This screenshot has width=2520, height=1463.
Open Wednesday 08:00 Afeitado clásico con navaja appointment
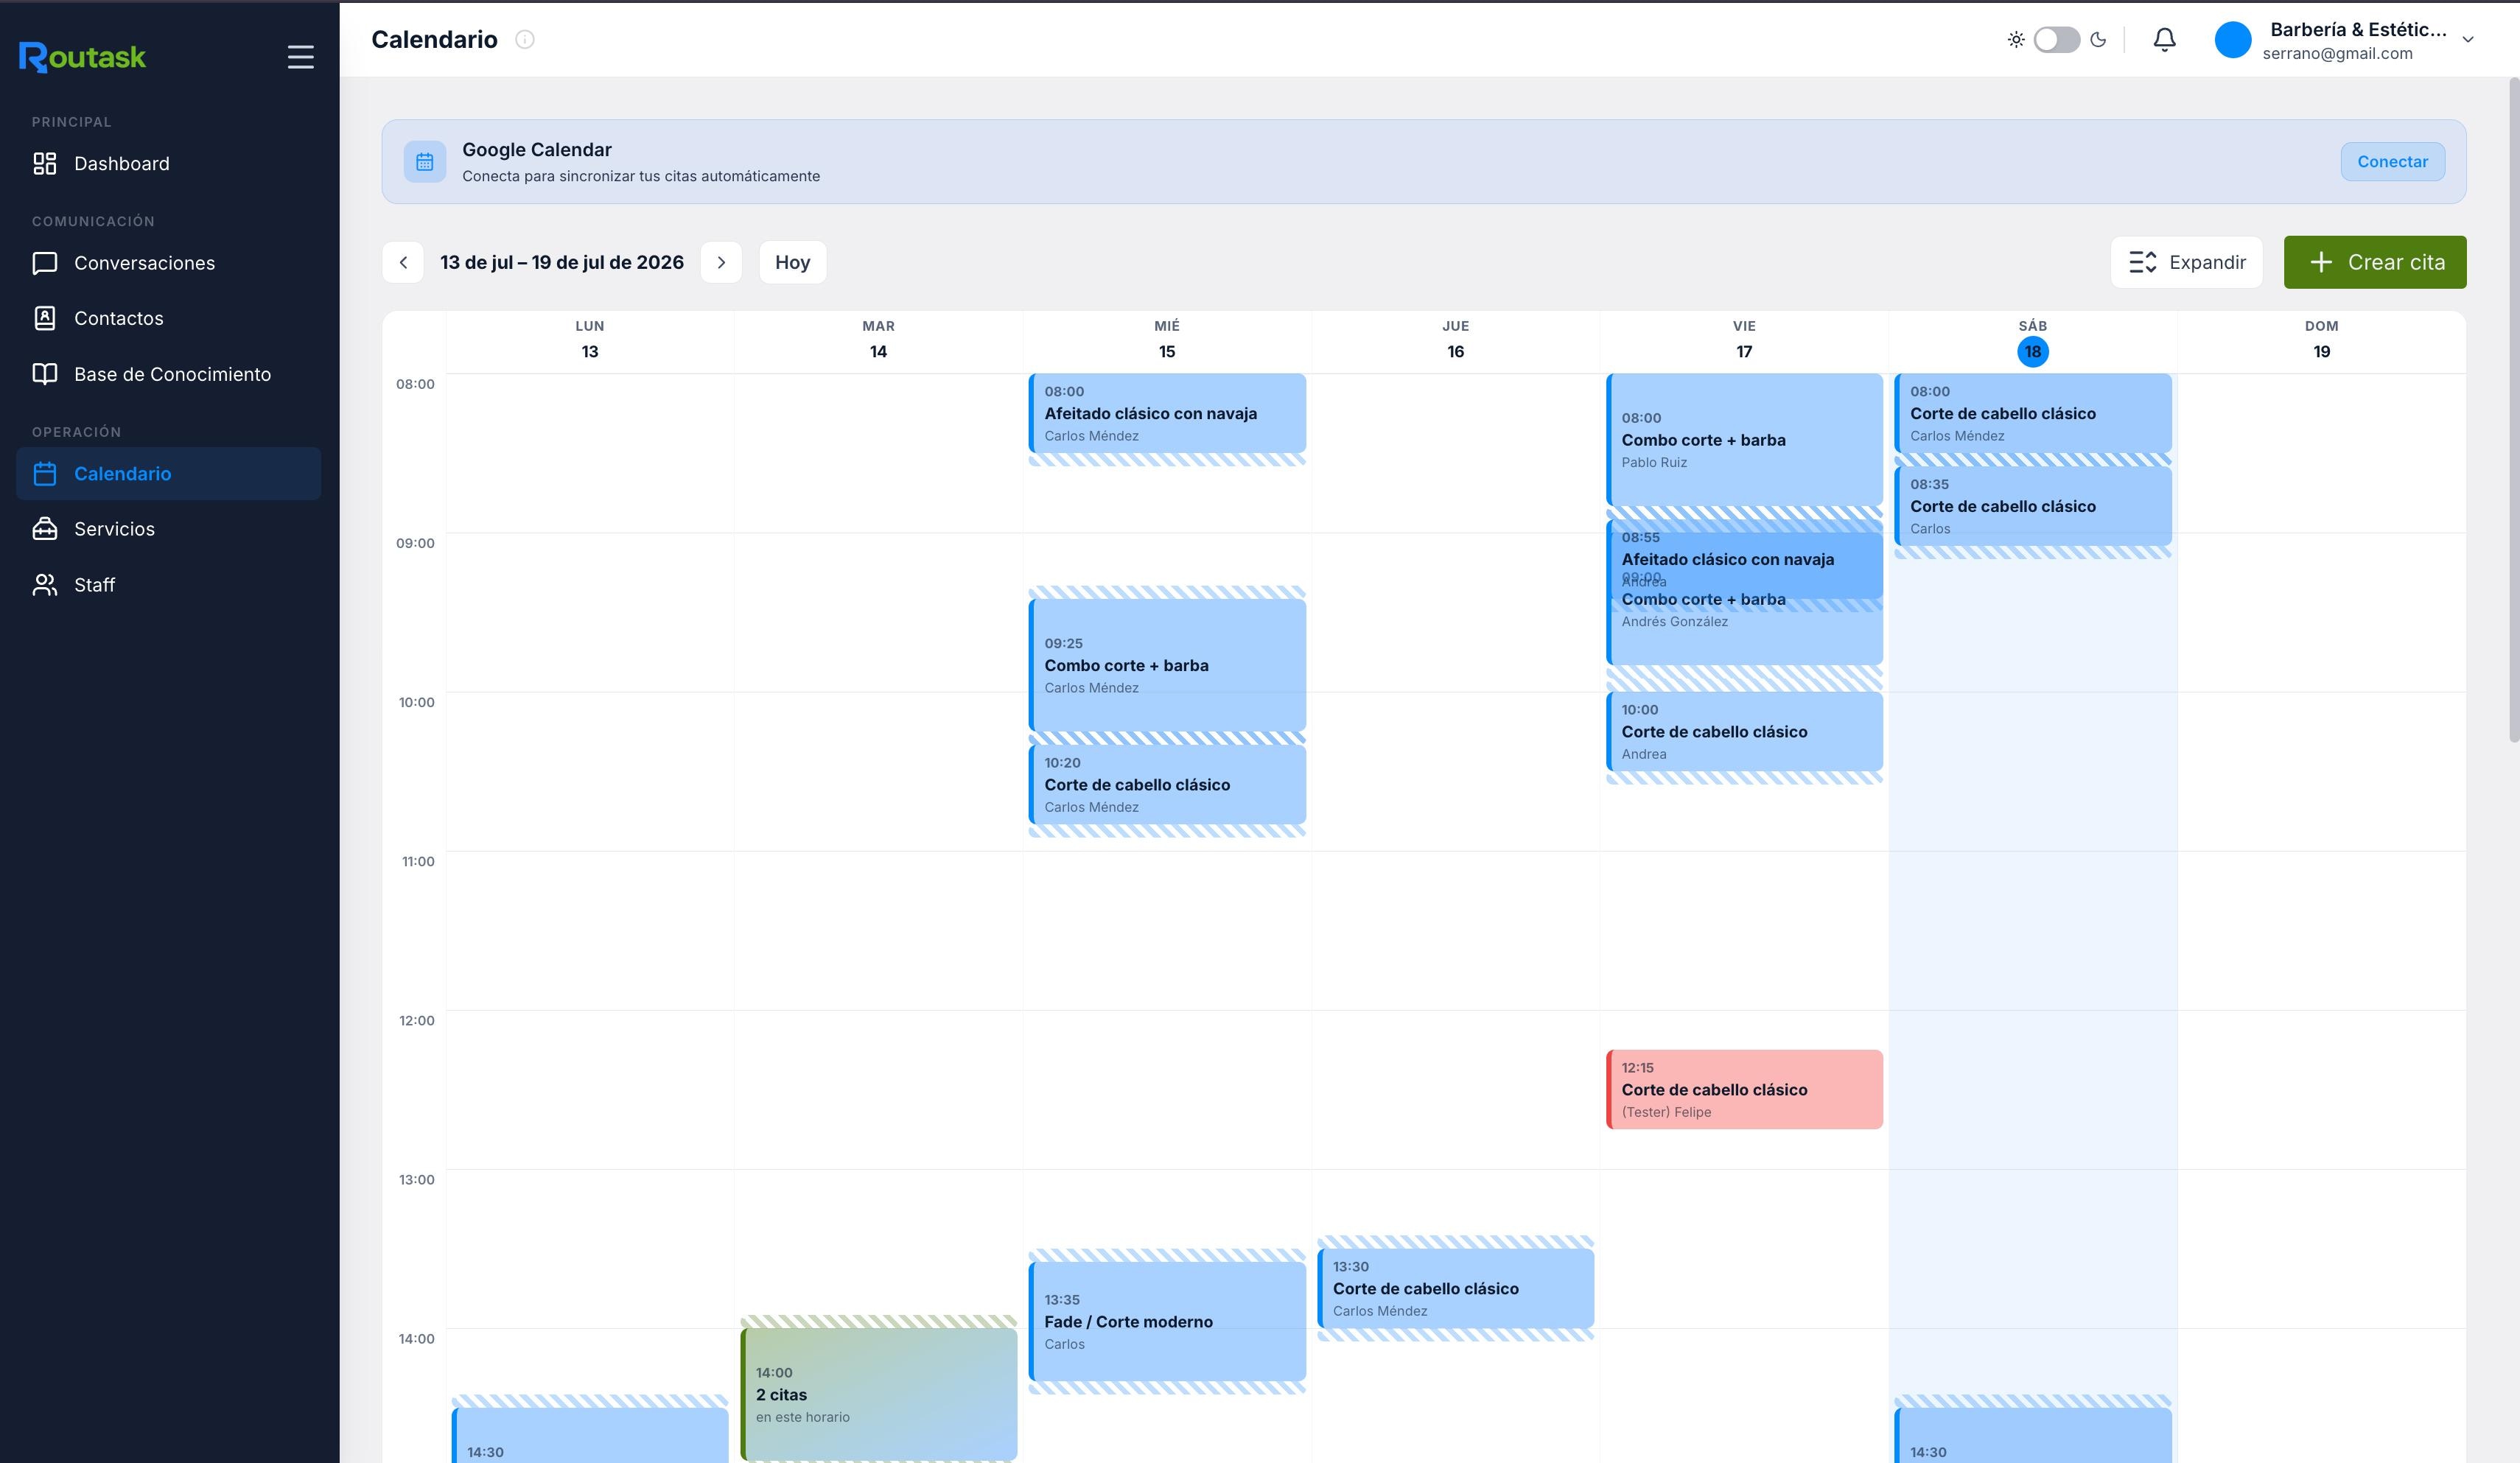point(1167,414)
